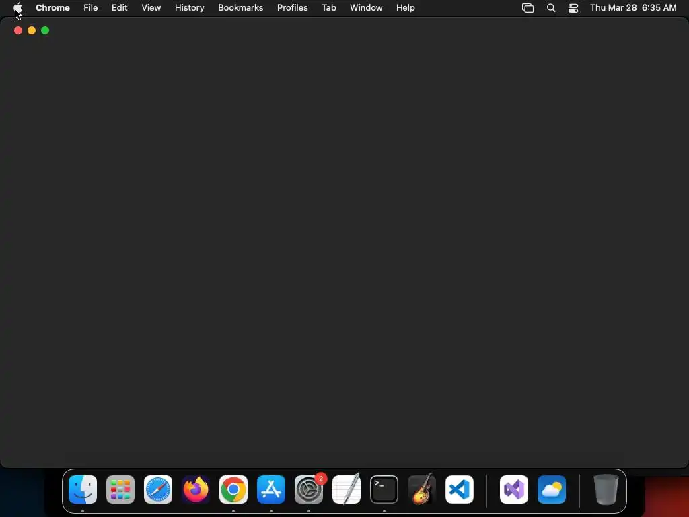The image size is (689, 517).
Task: Minimize the window with yellow button
Action: pyautogui.click(x=32, y=30)
